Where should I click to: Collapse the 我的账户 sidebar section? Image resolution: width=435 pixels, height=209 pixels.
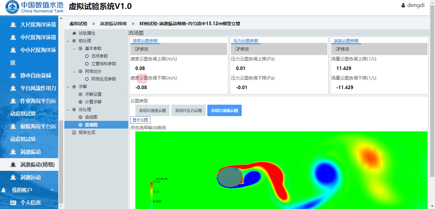point(52,190)
